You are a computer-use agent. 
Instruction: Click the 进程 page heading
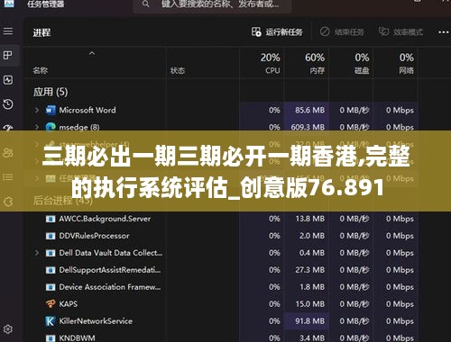(x=41, y=32)
